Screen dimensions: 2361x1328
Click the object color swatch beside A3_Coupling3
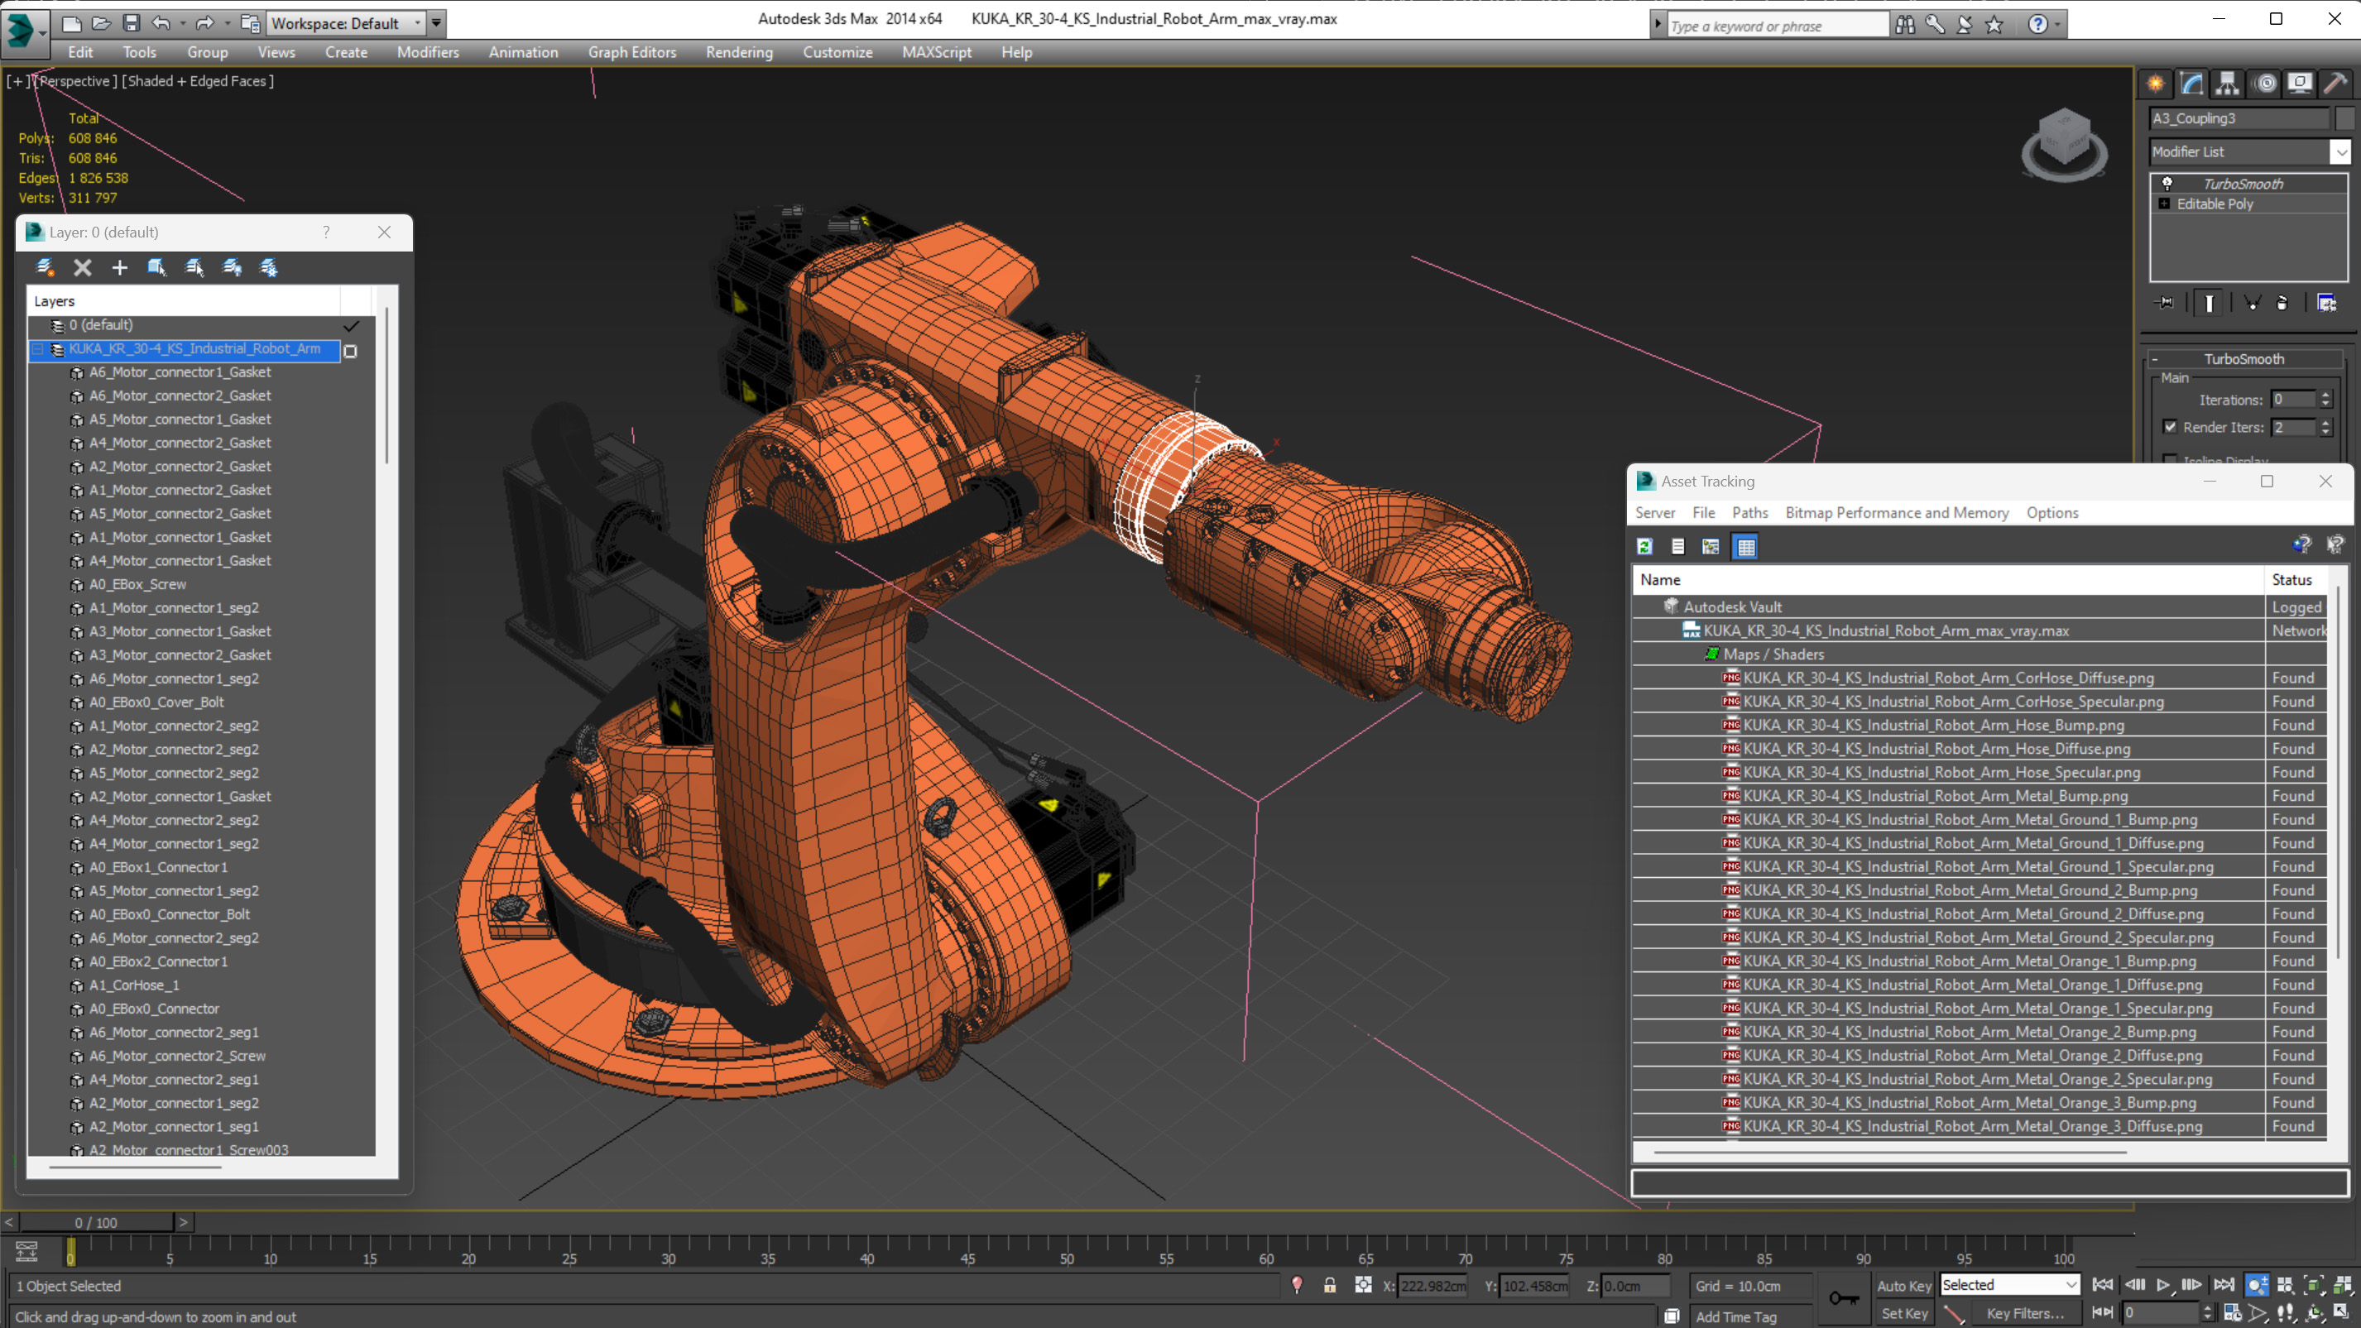(2345, 118)
